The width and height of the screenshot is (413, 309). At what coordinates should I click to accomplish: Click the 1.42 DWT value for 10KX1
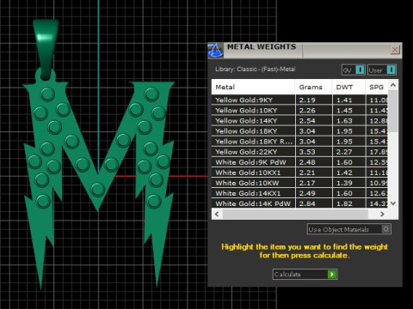pyautogui.click(x=344, y=173)
